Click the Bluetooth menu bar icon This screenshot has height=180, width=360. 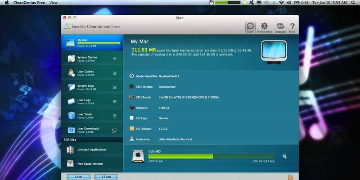[x=274, y=3]
